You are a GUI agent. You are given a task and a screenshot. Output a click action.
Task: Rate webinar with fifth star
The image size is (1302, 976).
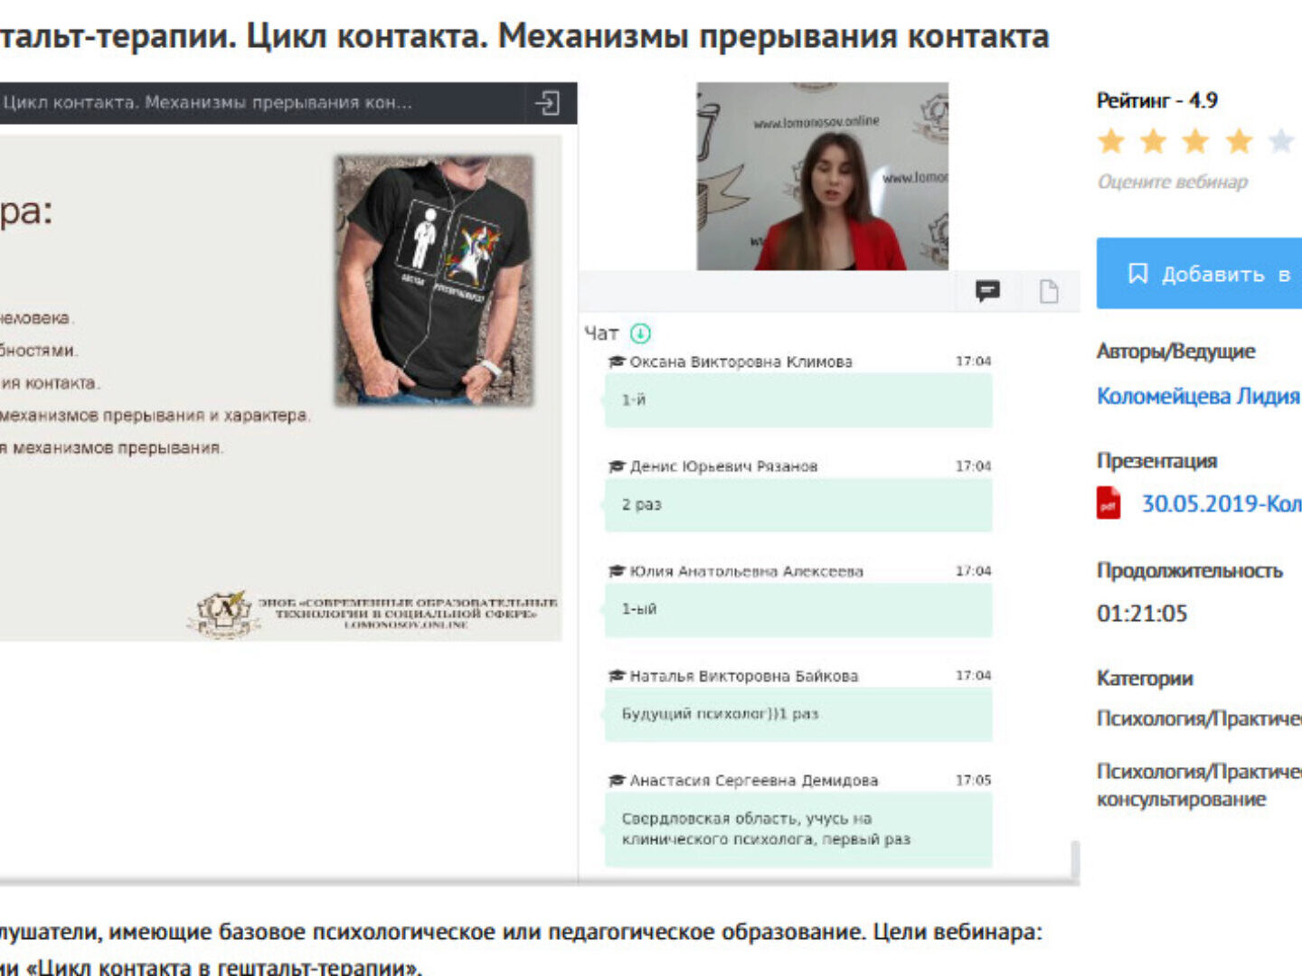coord(1281,142)
